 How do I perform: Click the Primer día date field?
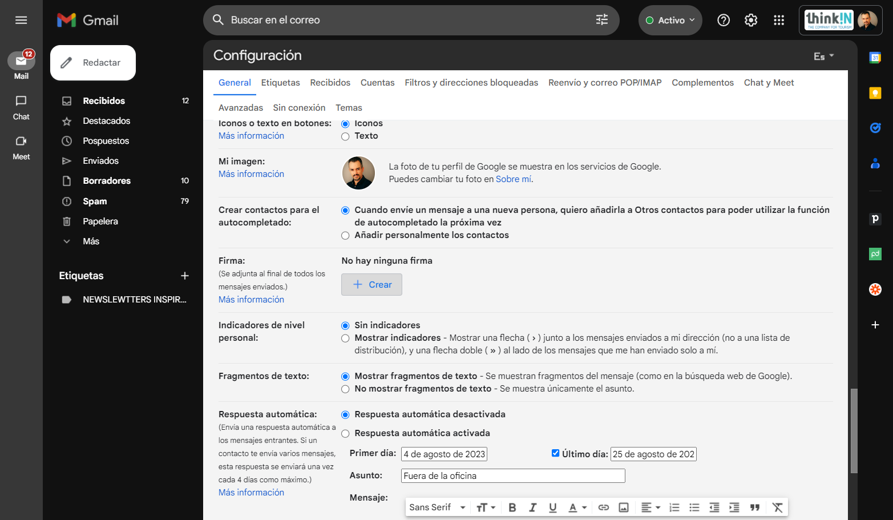(x=444, y=454)
